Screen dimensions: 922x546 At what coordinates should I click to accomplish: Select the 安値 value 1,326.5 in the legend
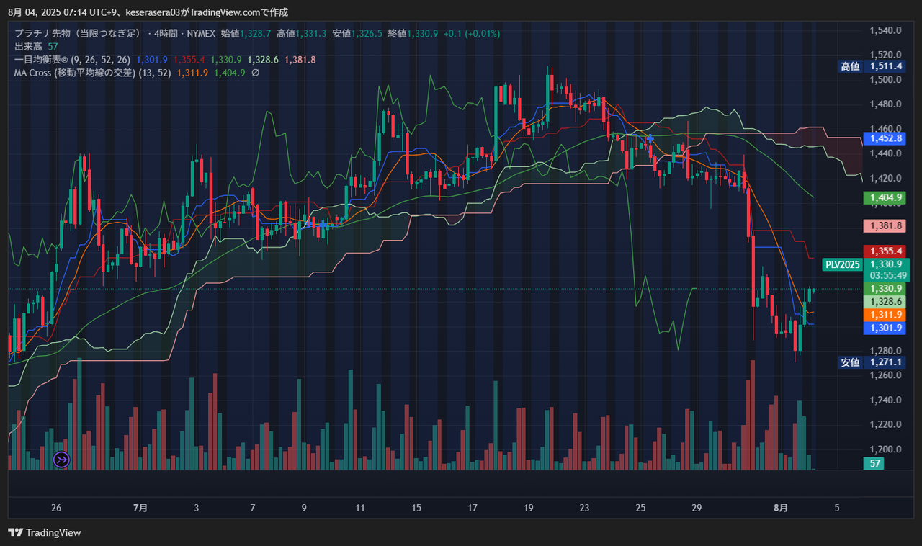click(367, 33)
